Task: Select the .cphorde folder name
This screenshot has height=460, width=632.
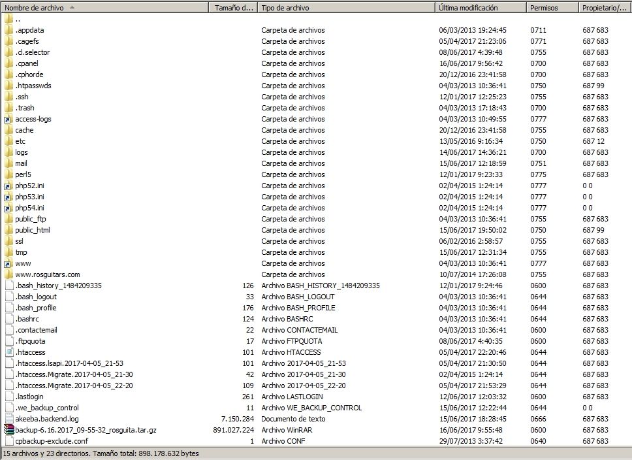Action: 29,74
